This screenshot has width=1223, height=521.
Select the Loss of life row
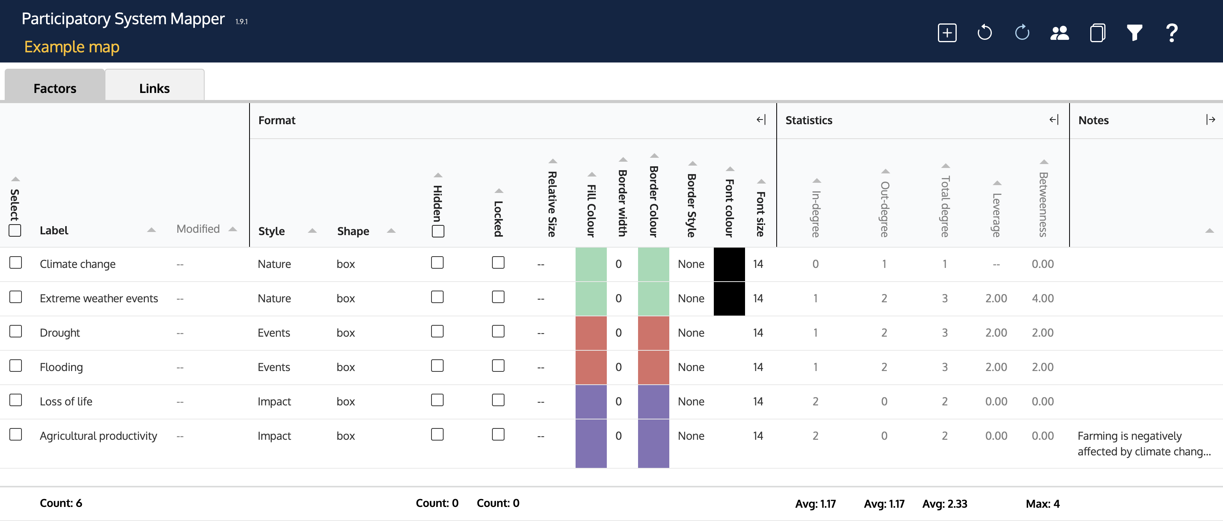(16, 400)
